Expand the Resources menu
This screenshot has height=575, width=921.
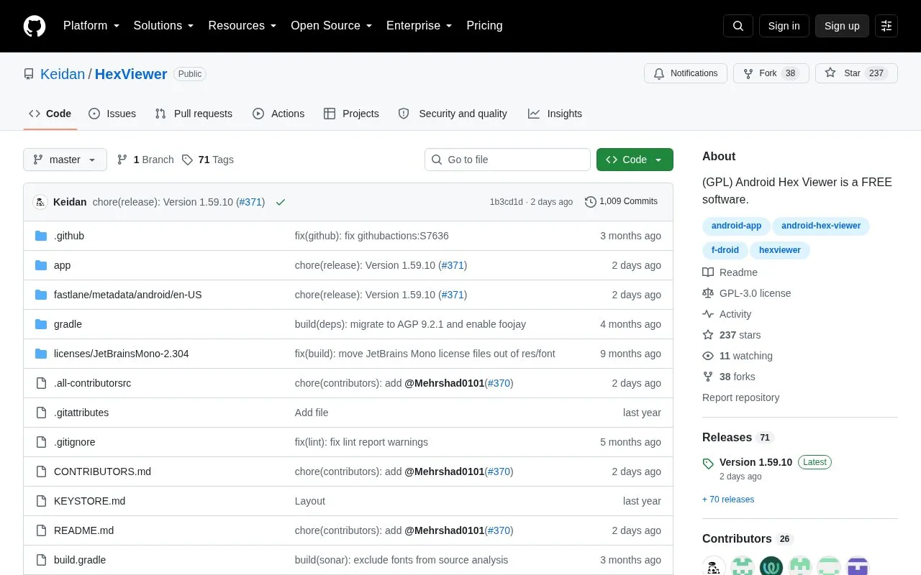click(242, 26)
